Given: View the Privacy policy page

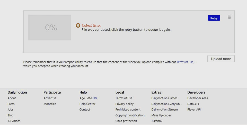Looking at the screenshot, I should 124,104.
